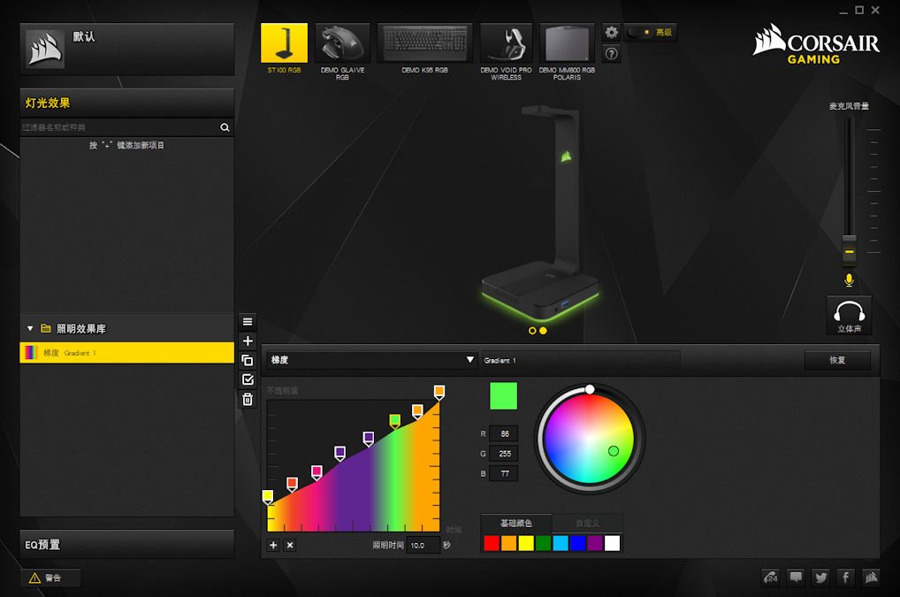Click the color wheel picker handle
This screenshot has width=900, height=597.
click(613, 451)
